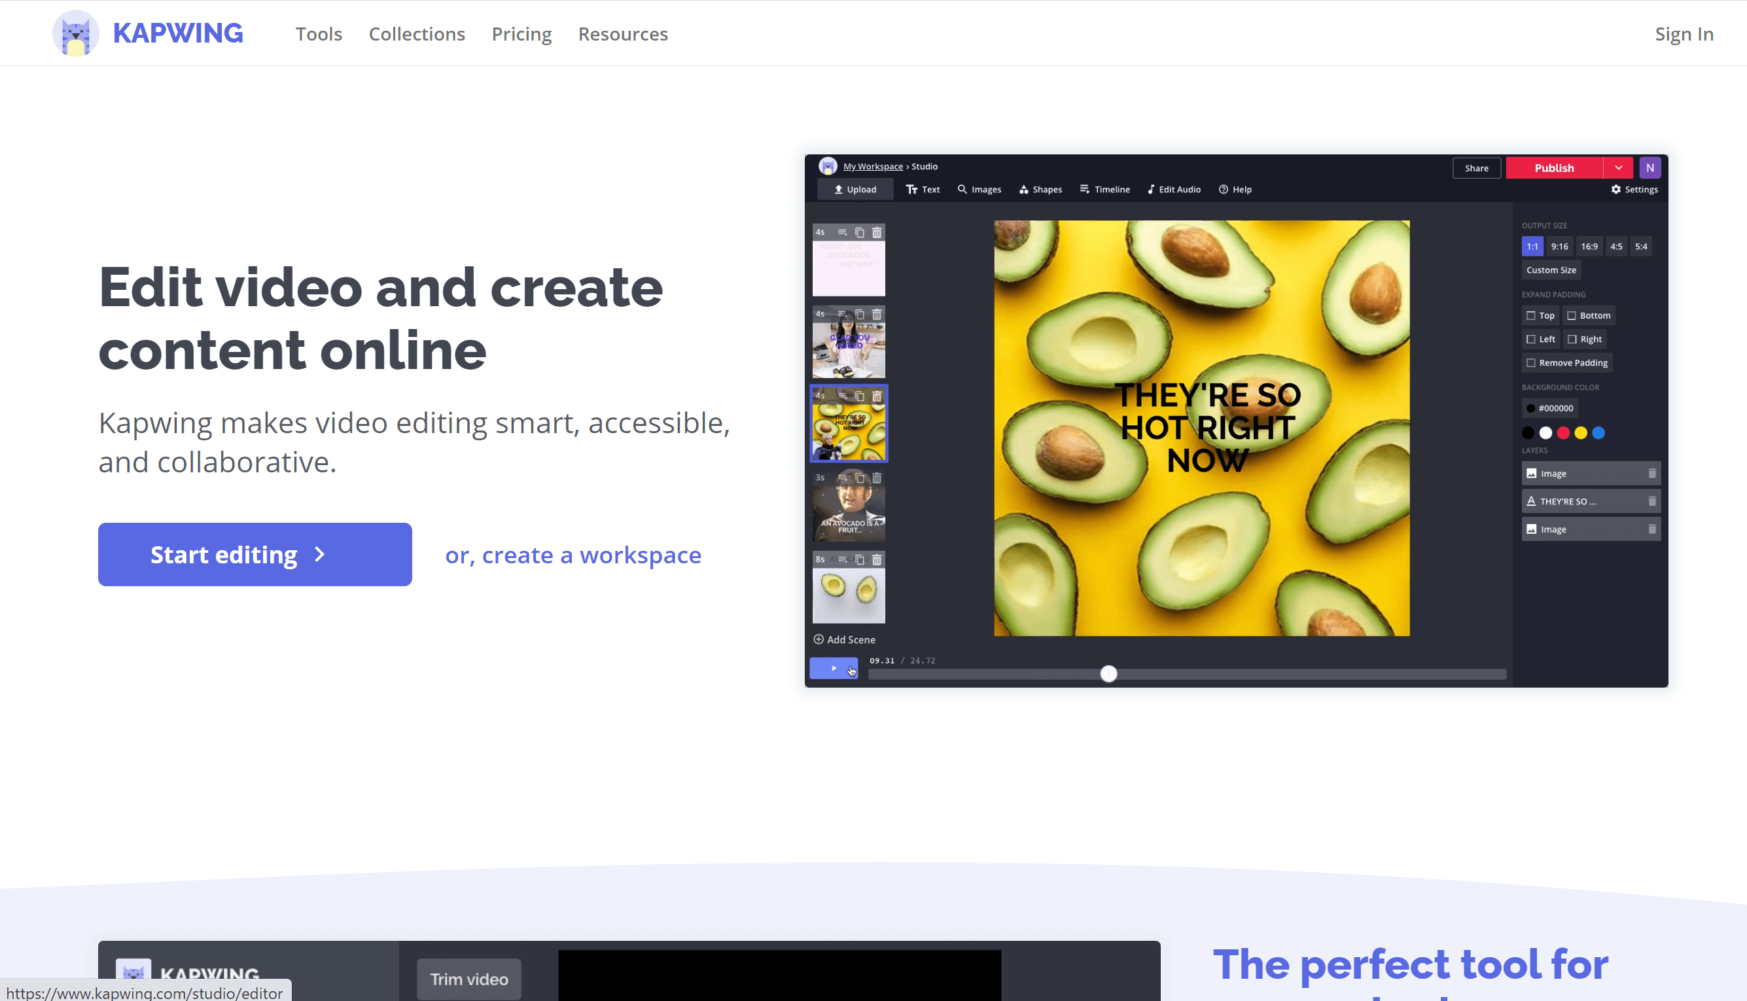
Task: Click the Kapwing cat logo
Action: [76, 33]
